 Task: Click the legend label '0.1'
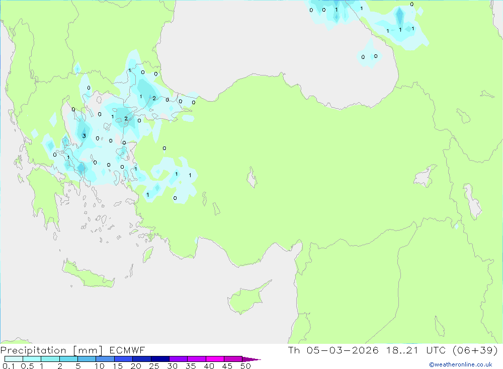tap(9, 366)
